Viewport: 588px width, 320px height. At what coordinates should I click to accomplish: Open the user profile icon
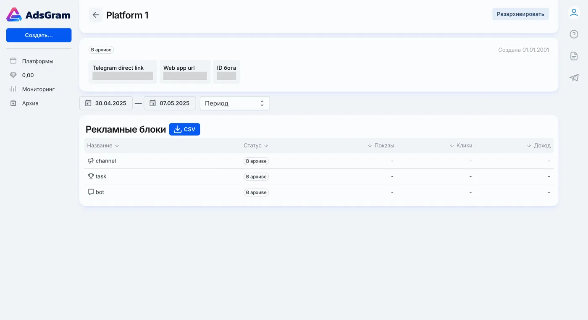574,13
